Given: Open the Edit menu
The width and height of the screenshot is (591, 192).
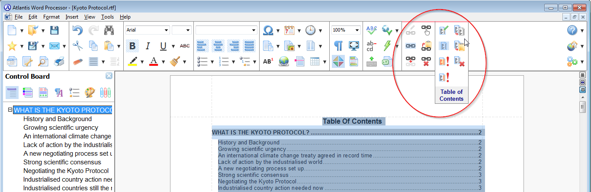Looking at the screenshot, I should tap(33, 17).
